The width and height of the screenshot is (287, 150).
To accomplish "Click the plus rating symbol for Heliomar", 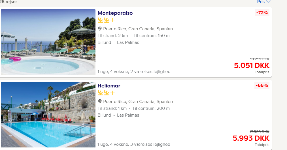I will (112, 93).
